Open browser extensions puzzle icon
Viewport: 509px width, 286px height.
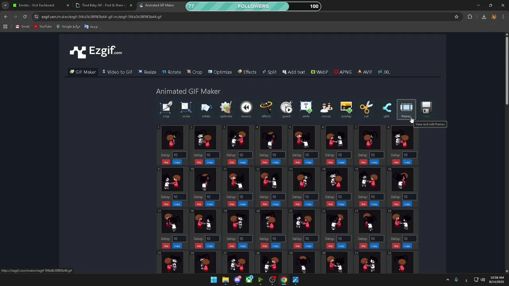click(470, 17)
